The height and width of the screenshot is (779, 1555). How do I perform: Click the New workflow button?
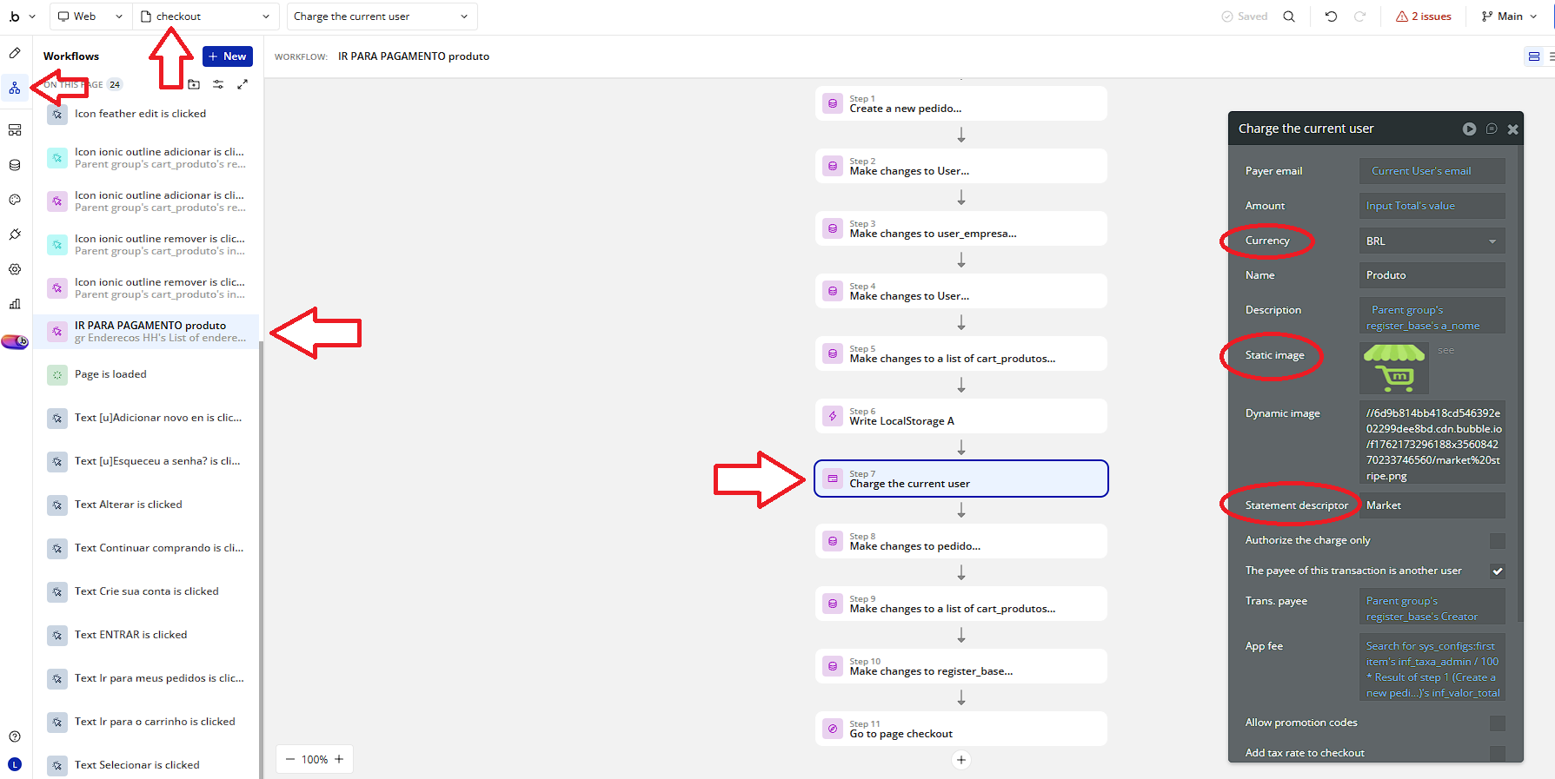(227, 56)
